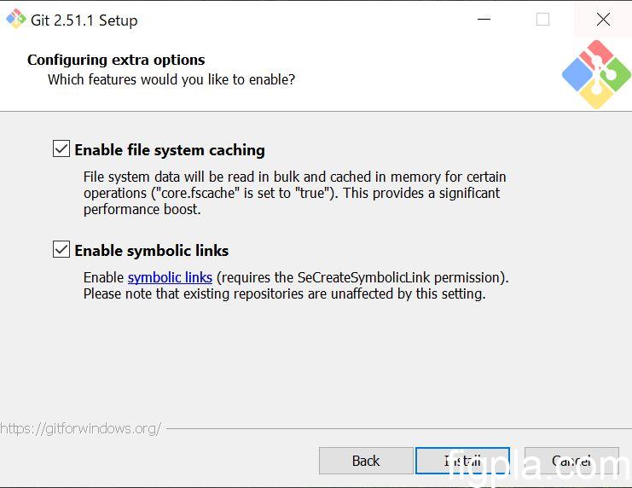Toggle the symbolic links checkbox
632x488 pixels.
tap(61, 250)
